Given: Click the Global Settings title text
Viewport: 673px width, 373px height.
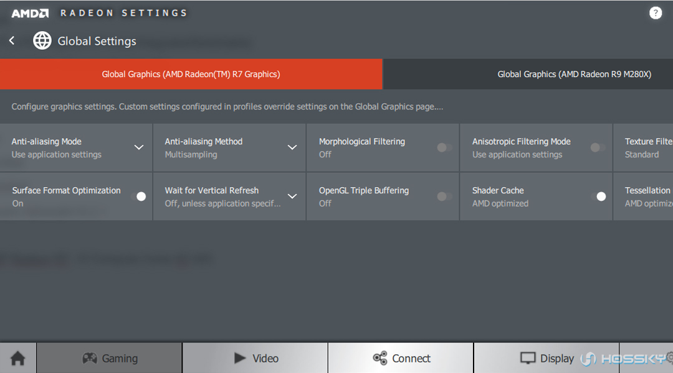Looking at the screenshot, I should [97, 41].
